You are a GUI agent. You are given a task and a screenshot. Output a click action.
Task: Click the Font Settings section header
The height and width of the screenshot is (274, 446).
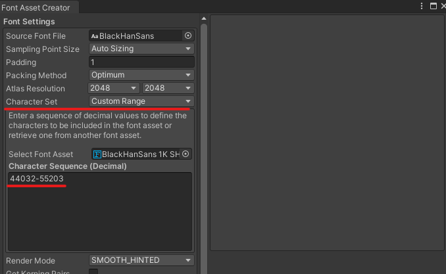coord(30,22)
